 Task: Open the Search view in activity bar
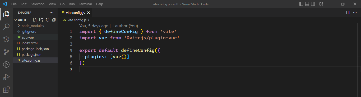pos(6,27)
